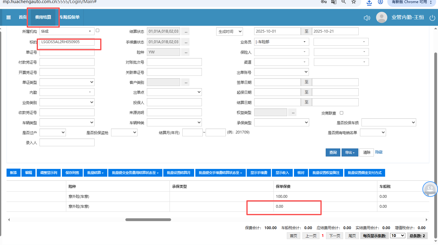
Task: Click the 批量设置佣金支付方式 button
Action: pyautogui.click(x=365, y=173)
